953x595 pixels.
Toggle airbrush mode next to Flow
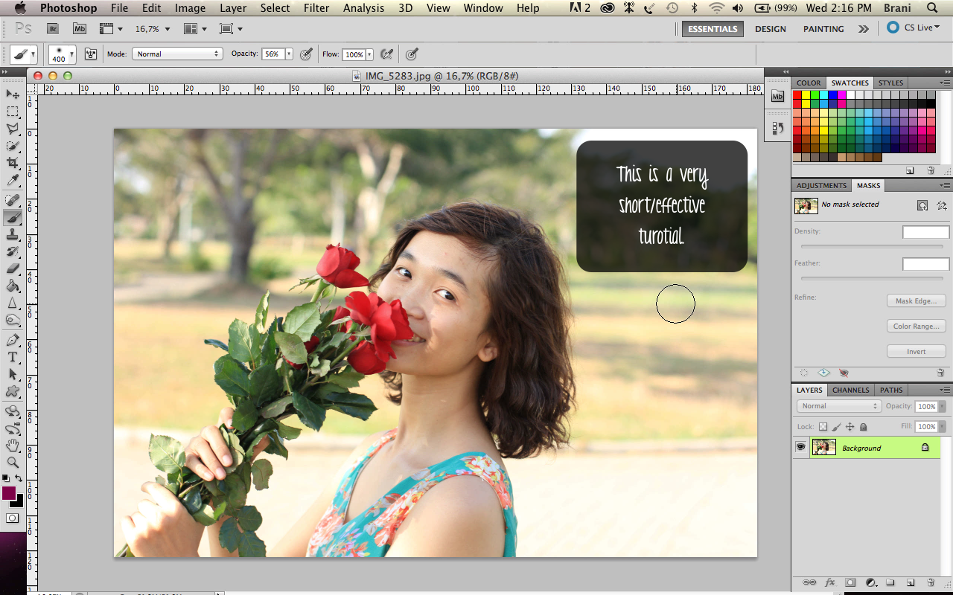tap(386, 54)
